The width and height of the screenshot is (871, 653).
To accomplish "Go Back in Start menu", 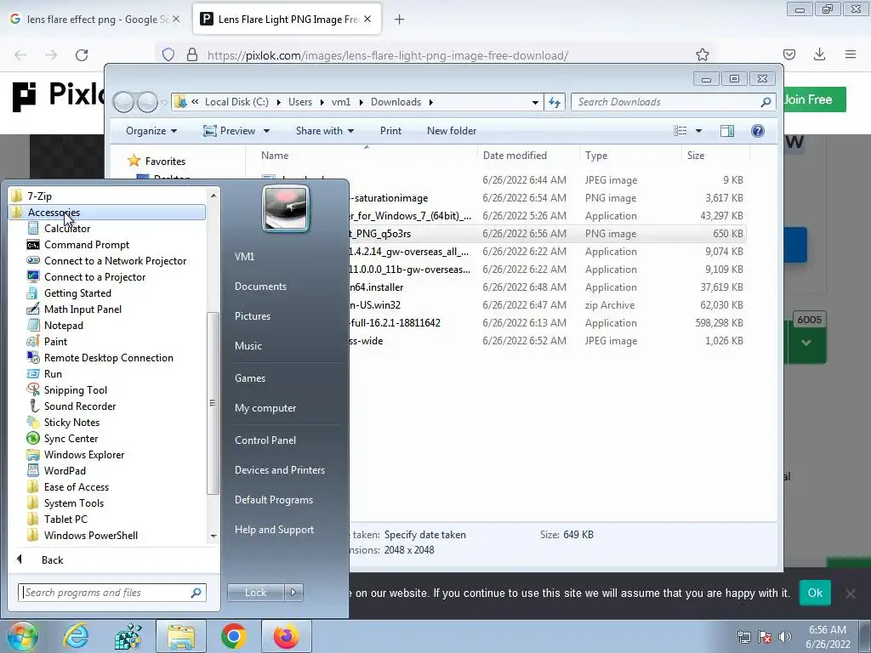I will click(52, 559).
